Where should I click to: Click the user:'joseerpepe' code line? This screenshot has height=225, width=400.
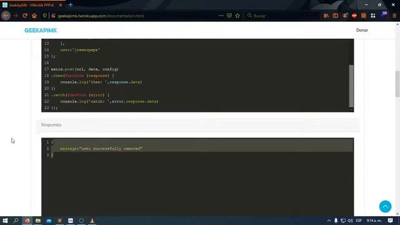coord(80,50)
